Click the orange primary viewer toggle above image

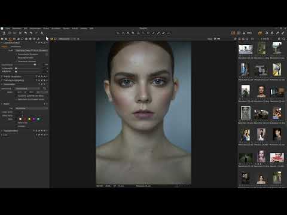[x=51, y=39]
